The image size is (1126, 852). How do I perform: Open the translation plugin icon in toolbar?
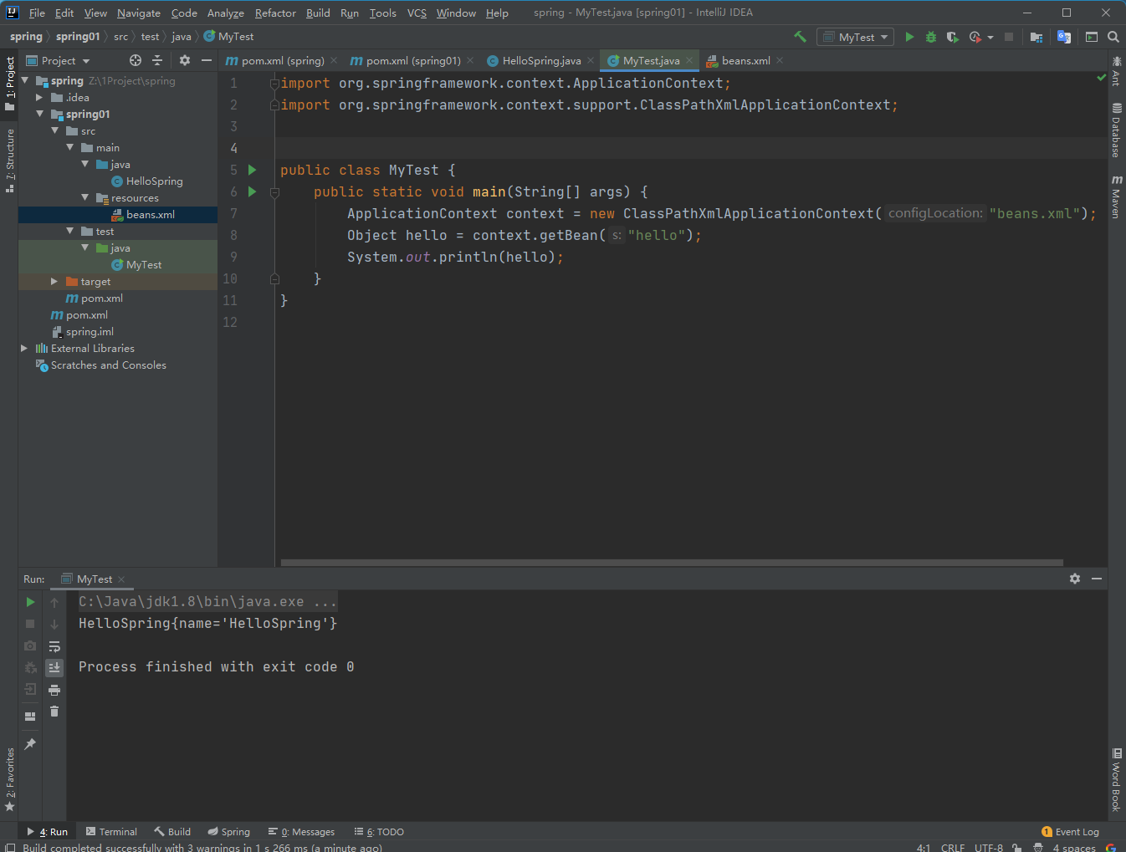tap(1064, 37)
